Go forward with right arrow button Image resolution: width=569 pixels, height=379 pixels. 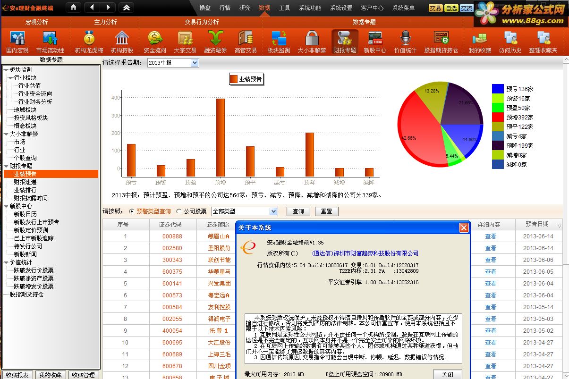click(108, 7)
